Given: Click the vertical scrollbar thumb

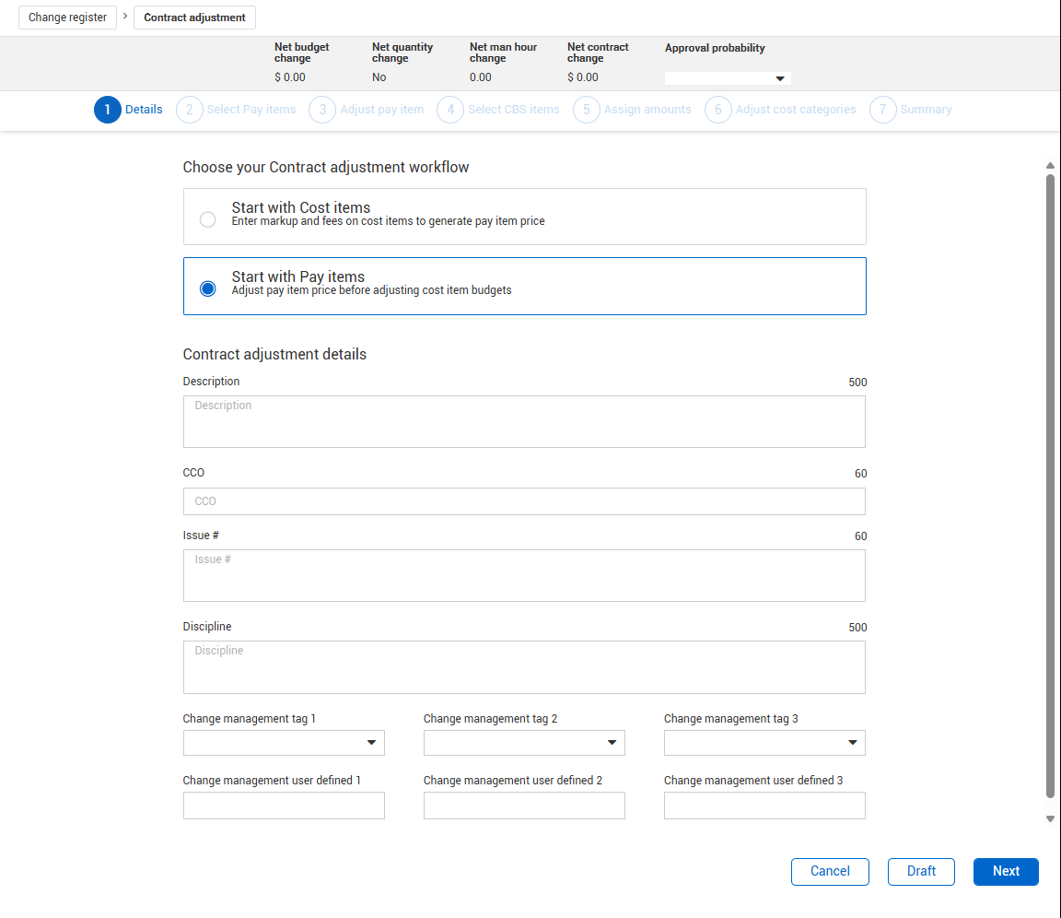Looking at the screenshot, I should (1050, 484).
